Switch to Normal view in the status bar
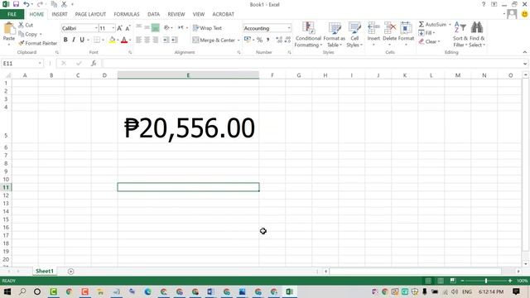The height and width of the screenshot is (298, 530). click(x=428, y=281)
